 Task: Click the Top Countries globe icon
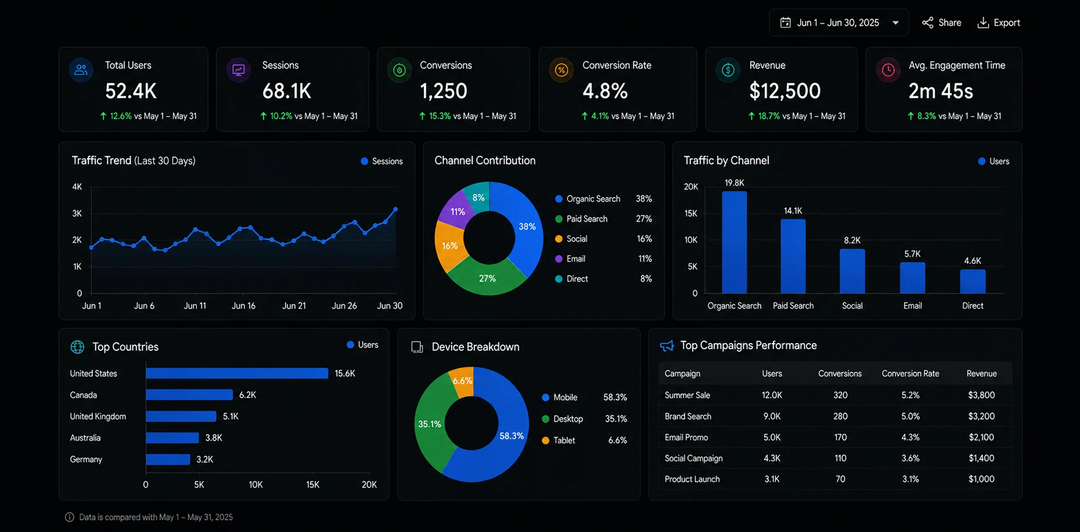(77, 347)
